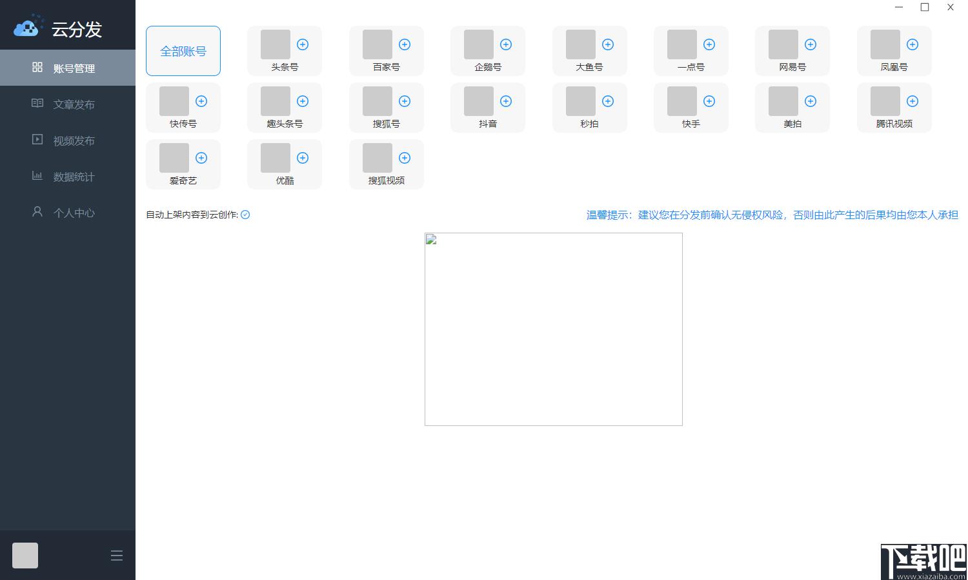Click the 企鹅号 platform thumbnail
Image resolution: width=968 pixels, height=580 pixels.
click(479, 44)
